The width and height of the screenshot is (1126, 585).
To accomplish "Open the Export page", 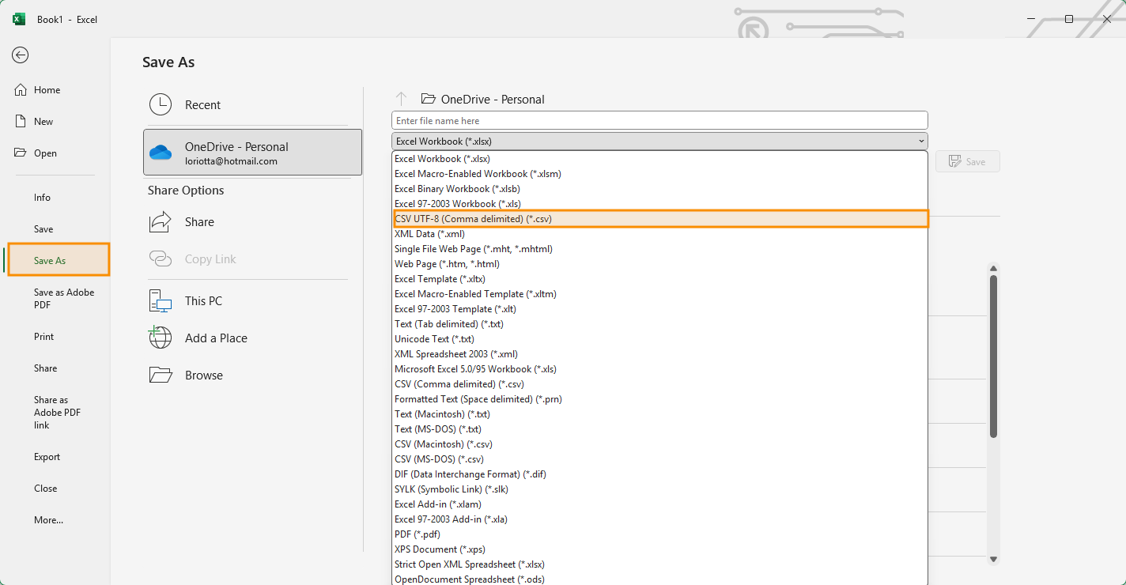I will [47, 457].
